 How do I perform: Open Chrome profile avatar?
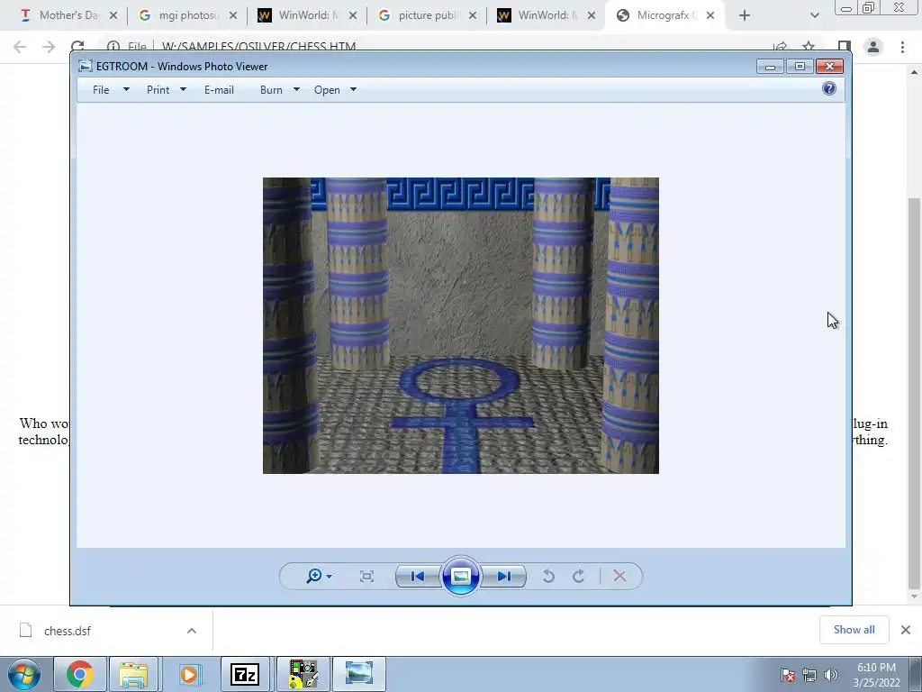pyautogui.click(x=873, y=47)
